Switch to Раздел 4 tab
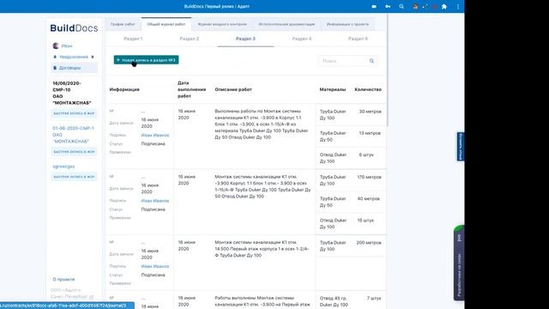The image size is (549, 309). tap(302, 39)
